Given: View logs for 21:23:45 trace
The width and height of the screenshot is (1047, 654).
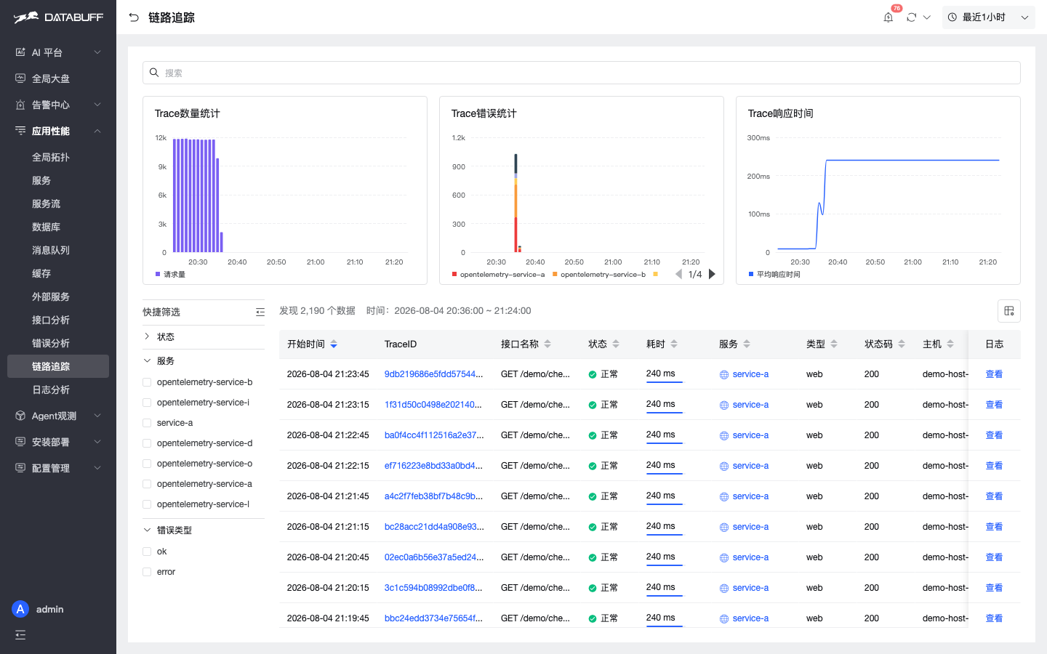Looking at the screenshot, I should [994, 374].
